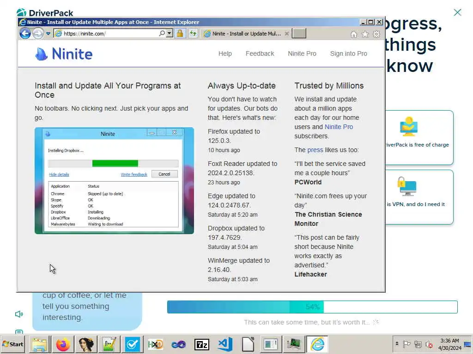
Task: Click the 'WinMerge updated to 2.16.40.' entry
Action: pos(239,265)
